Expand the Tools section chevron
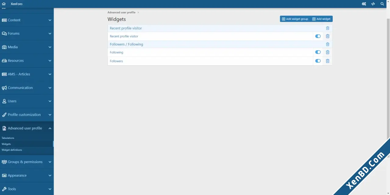This screenshot has height=195, width=390. click(50, 189)
